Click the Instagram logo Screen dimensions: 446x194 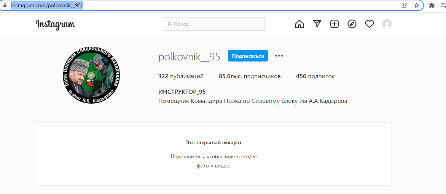pos(55,25)
